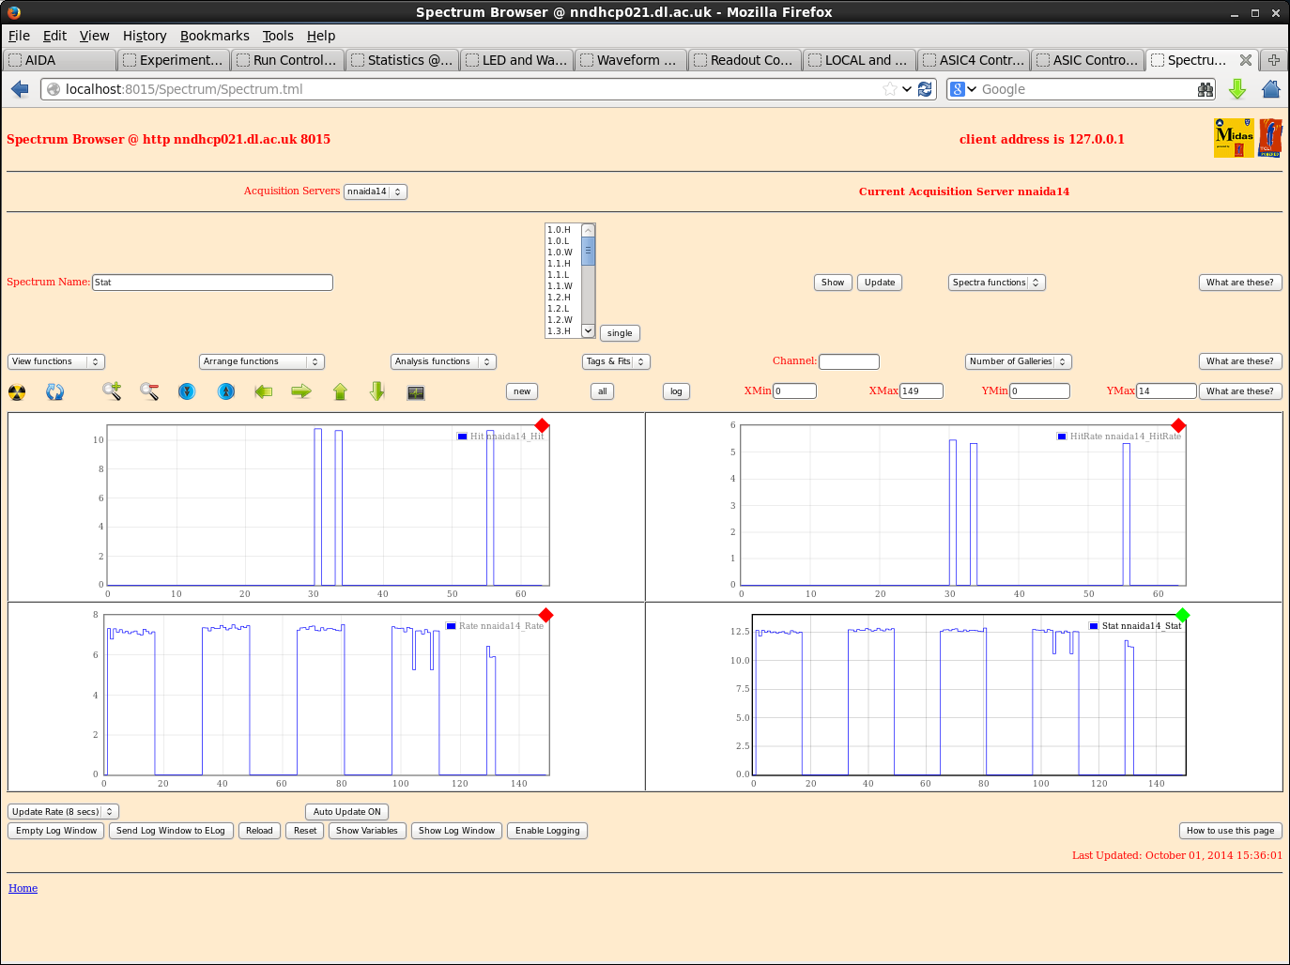
Task: Open the Arrange functions dropdown
Action: click(262, 361)
